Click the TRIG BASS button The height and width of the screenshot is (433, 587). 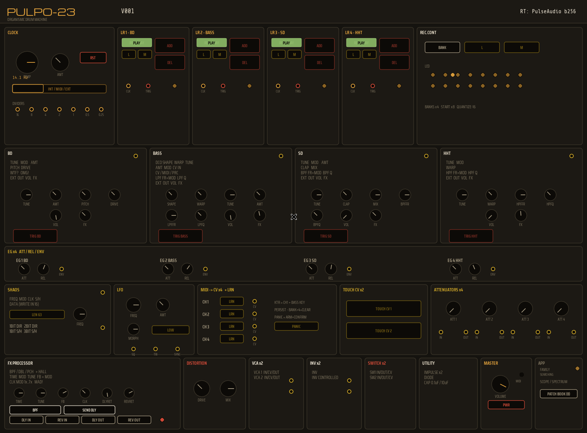coord(181,236)
